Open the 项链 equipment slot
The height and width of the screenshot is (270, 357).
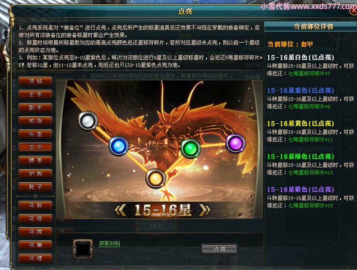(35, 81)
